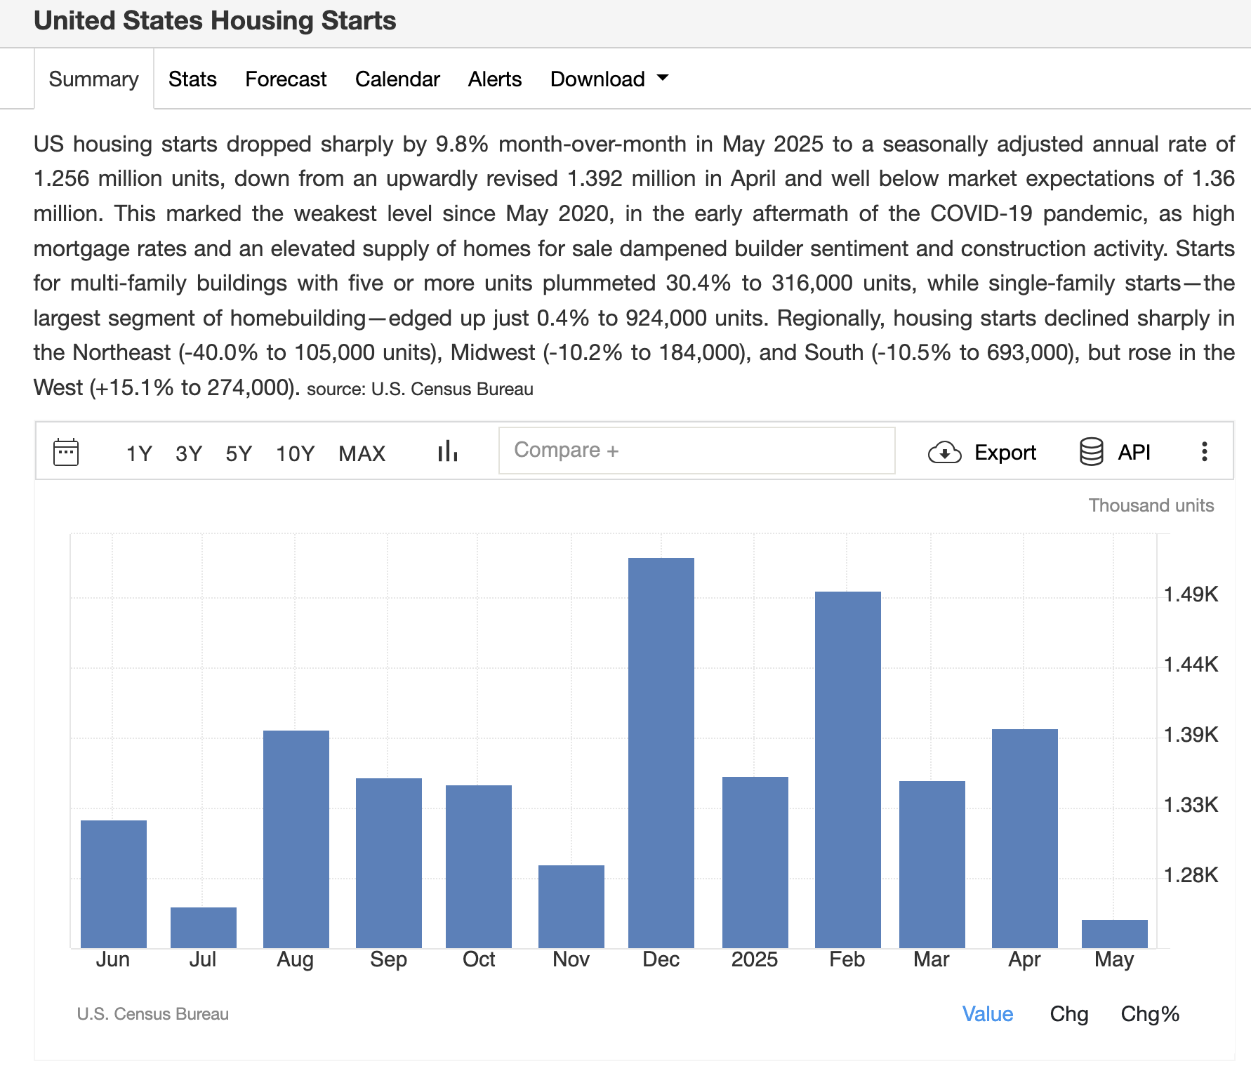Click the API database icon

[x=1091, y=453]
